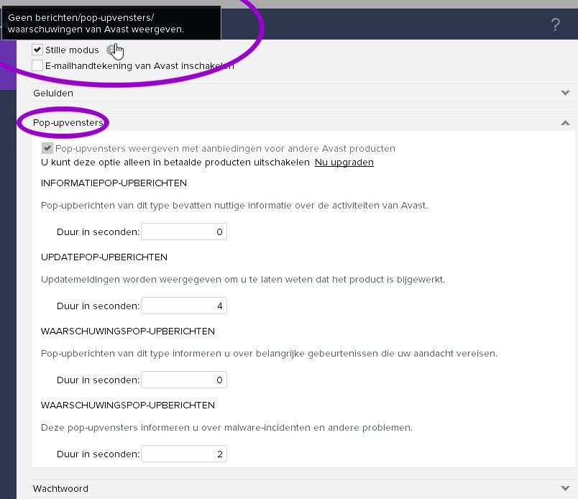Click the Pop-upvensters section header
The width and height of the screenshot is (578, 499).
click(303, 122)
